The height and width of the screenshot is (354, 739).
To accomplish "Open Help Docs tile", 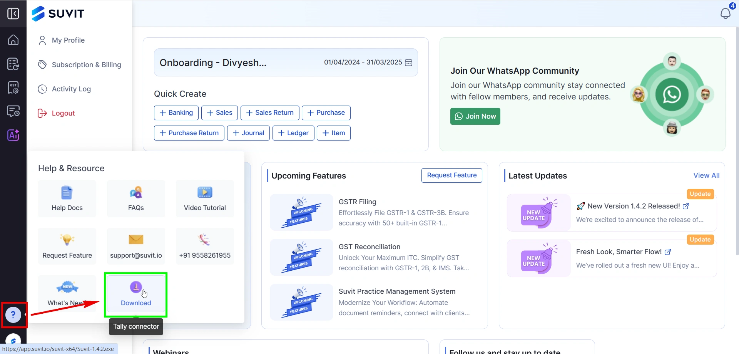I will [x=67, y=199].
